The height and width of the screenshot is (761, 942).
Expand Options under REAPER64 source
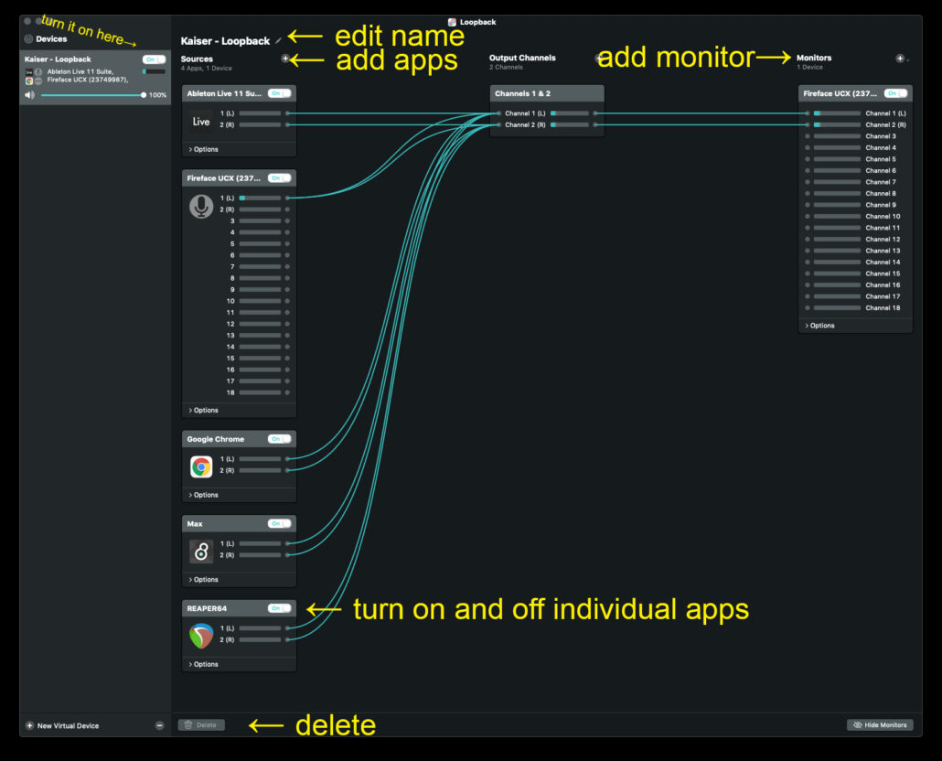coord(203,664)
